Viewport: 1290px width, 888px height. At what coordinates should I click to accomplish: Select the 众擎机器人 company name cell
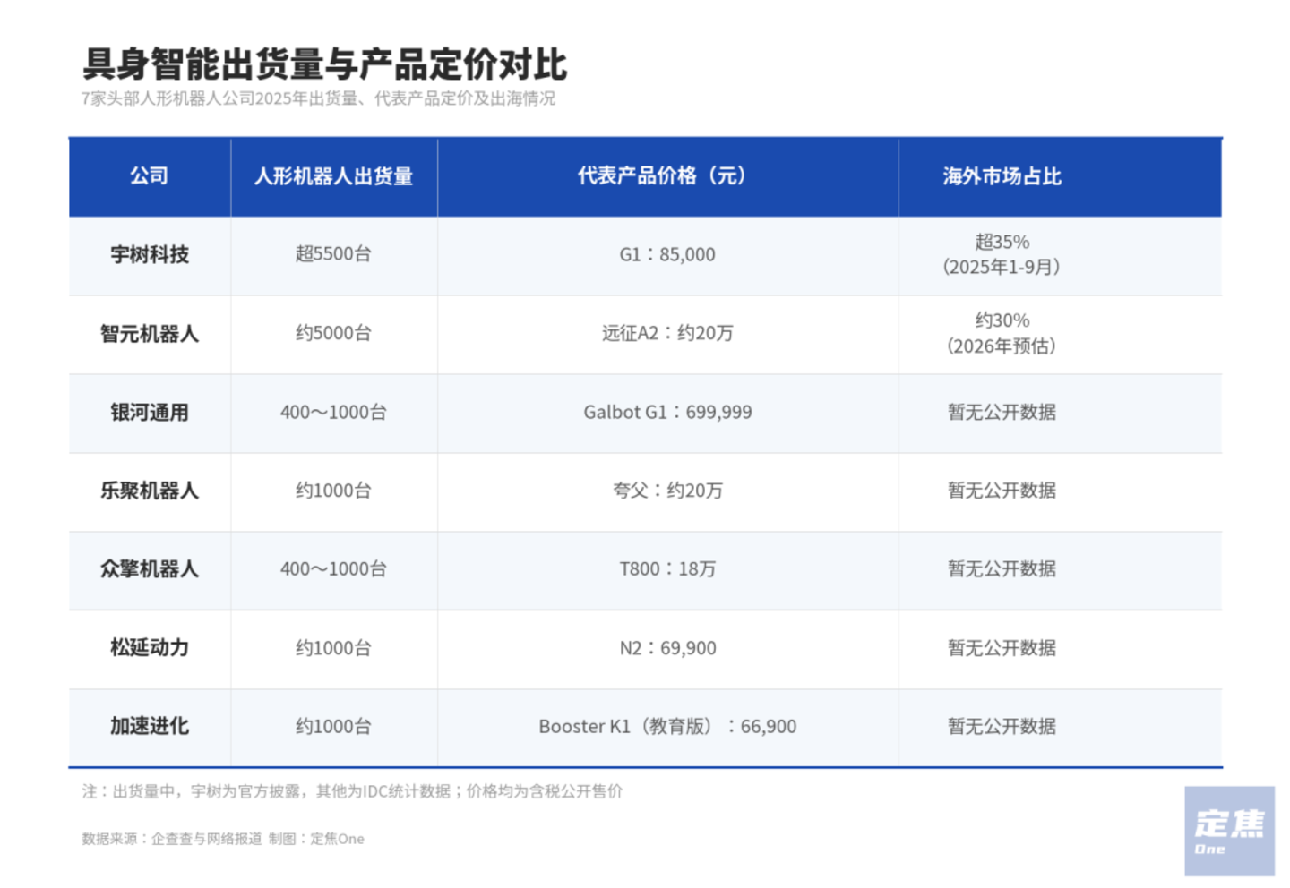tap(150, 569)
